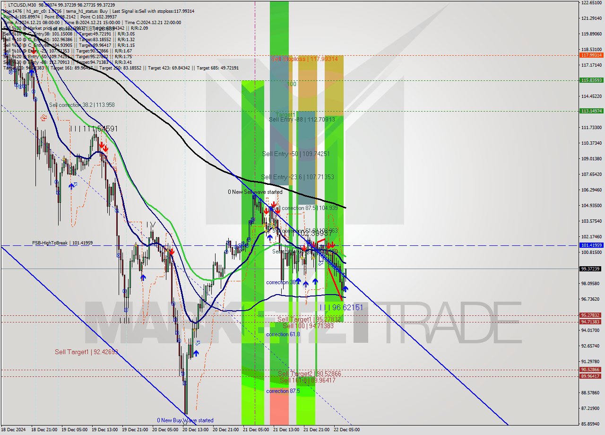The height and width of the screenshot is (435, 605).
Task: Click the red 90.52866 price tag
Action: click(x=591, y=370)
